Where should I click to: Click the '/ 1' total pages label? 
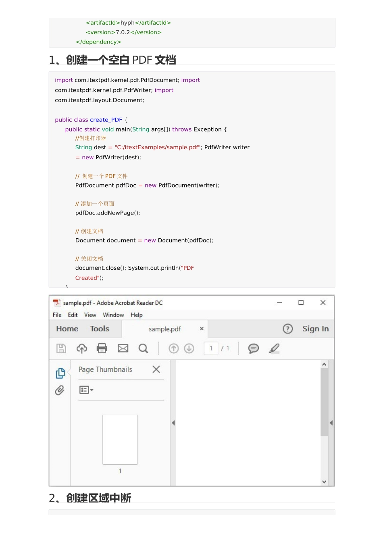click(225, 348)
